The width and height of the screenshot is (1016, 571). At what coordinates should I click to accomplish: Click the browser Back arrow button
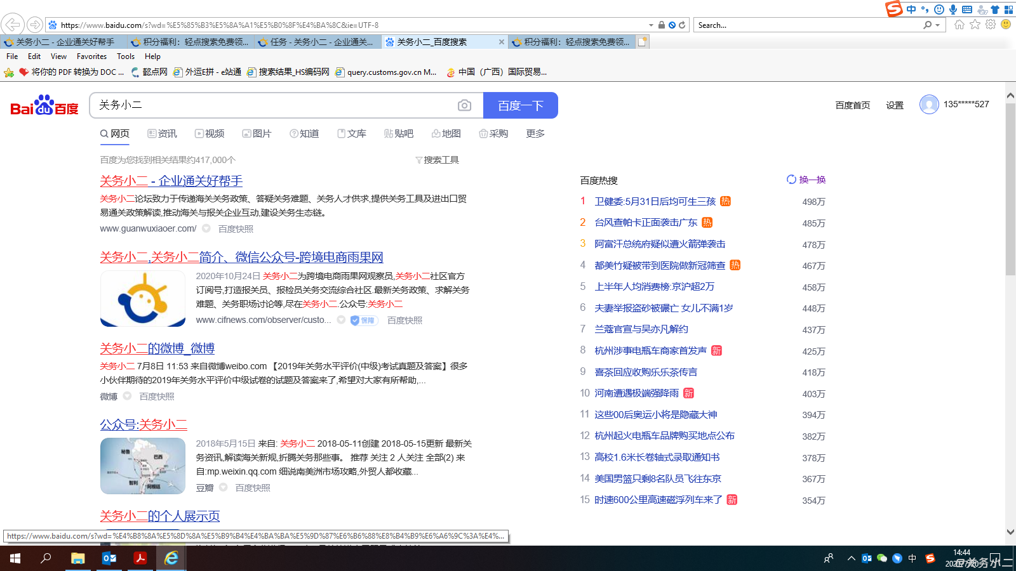click(13, 25)
